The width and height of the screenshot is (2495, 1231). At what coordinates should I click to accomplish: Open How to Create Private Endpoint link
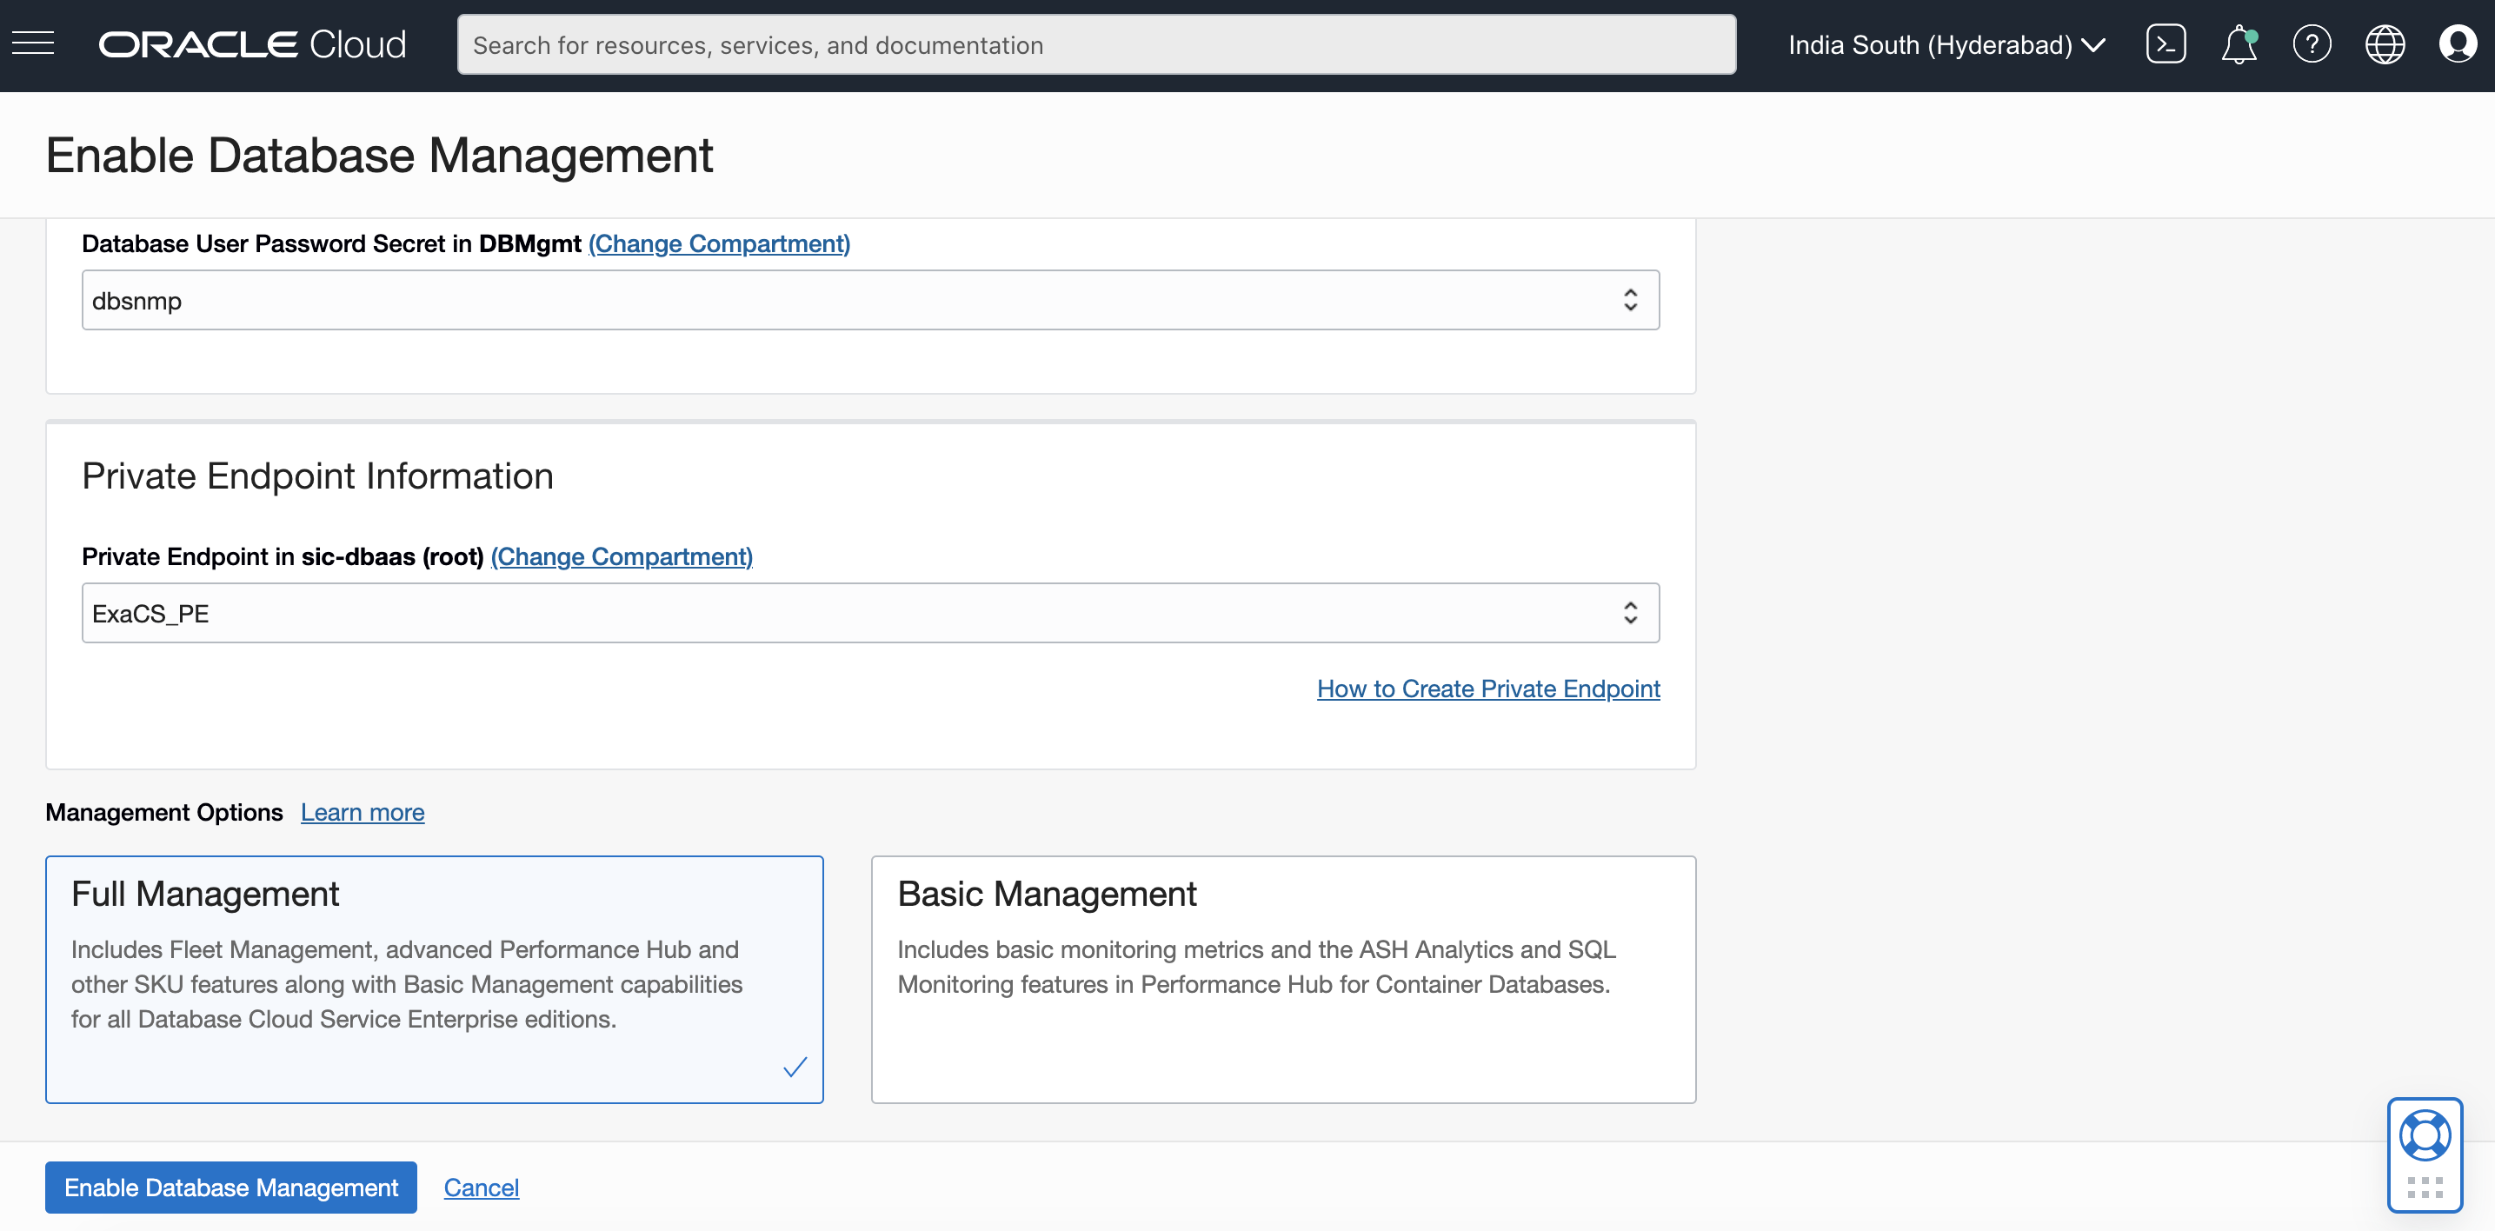point(1487,689)
